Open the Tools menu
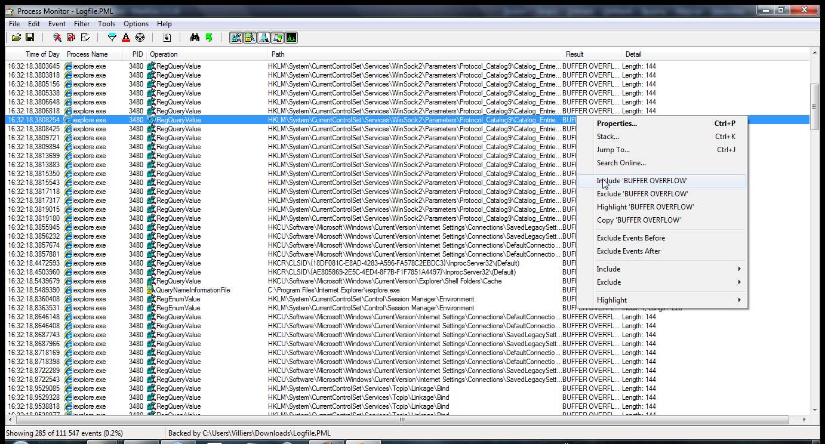 [107, 24]
